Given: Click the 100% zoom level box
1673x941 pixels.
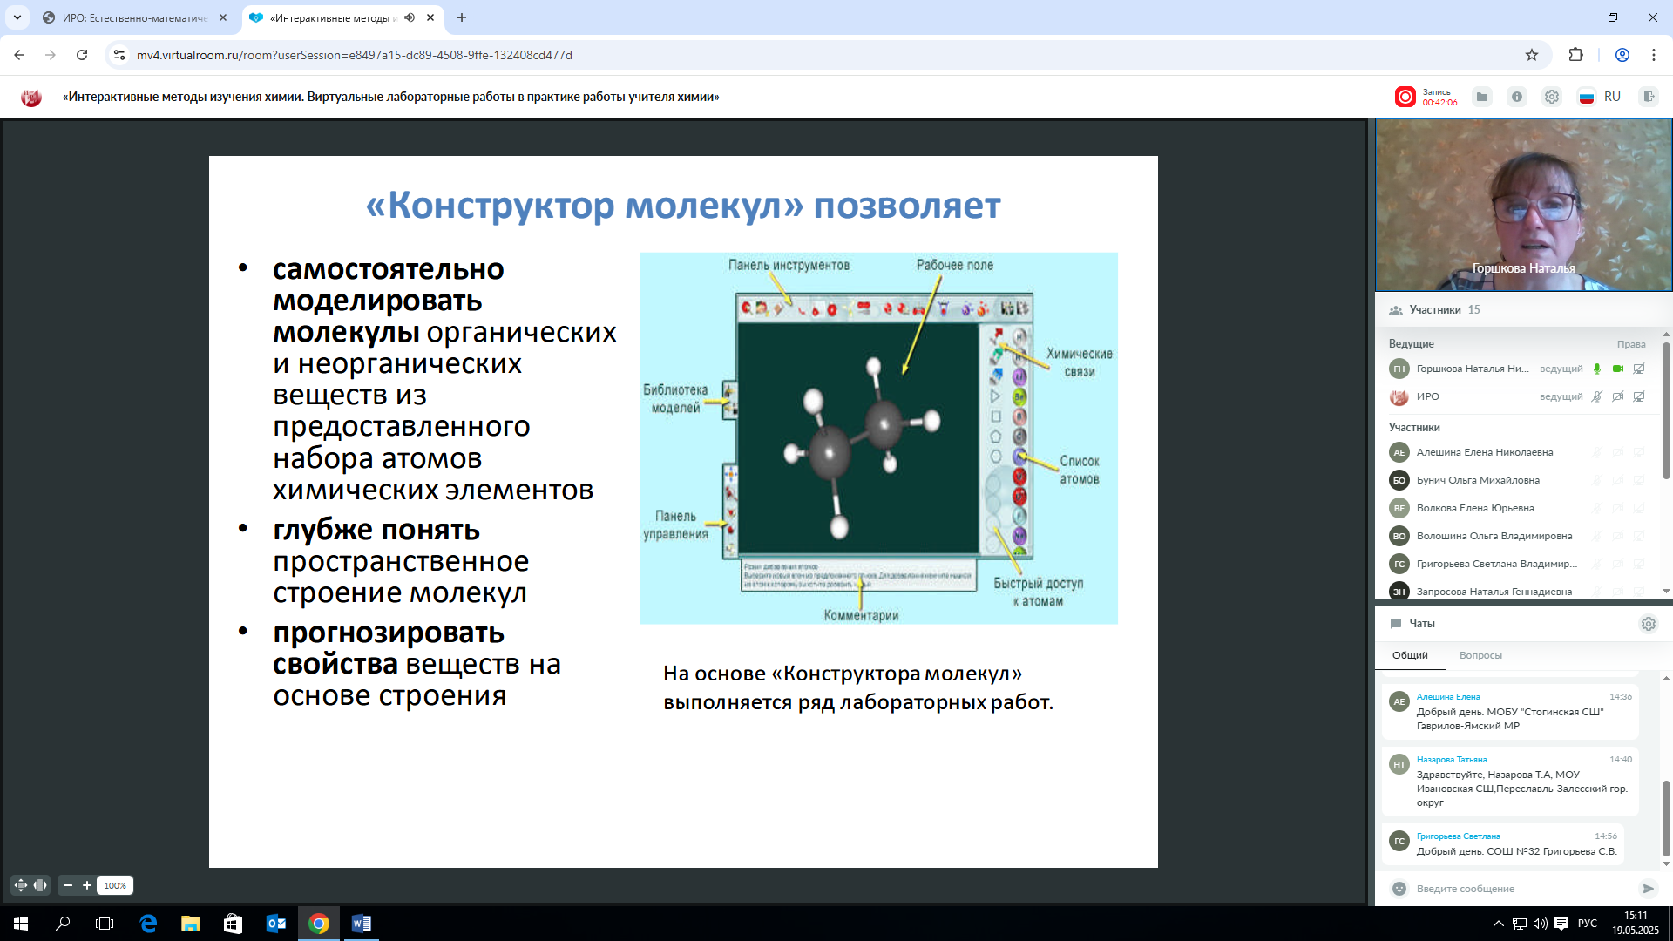Looking at the screenshot, I should pyautogui.click(x=115, y=885).
